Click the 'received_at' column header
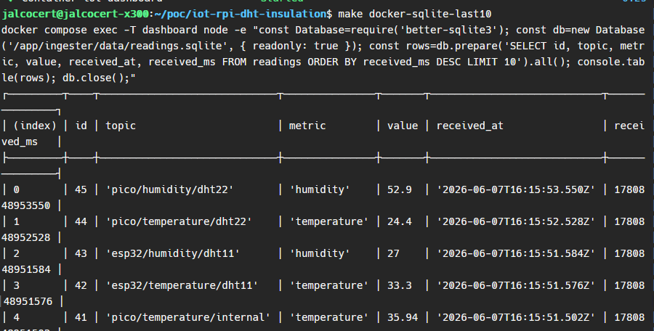The width and height of the screenshot is (654, 331). [x=469, y=126]
